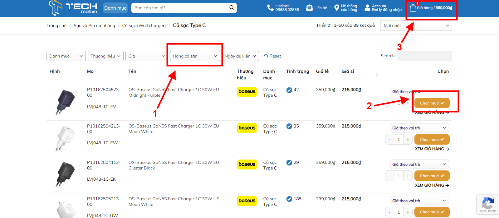Open the Hàng có sẵn filter dropdown
This screenshot has width=499, height=218.
[195, 56]
